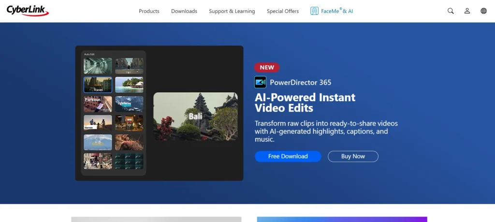The height and width of the screenshot is (222, 495).
Task: Click the CyberLink logo
Action: click(x=28, y=11)
